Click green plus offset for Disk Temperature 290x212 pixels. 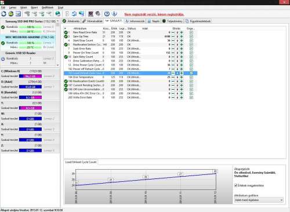tap(182, 77)
